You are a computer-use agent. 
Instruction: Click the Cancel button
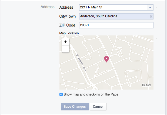[x=98, y=107]
